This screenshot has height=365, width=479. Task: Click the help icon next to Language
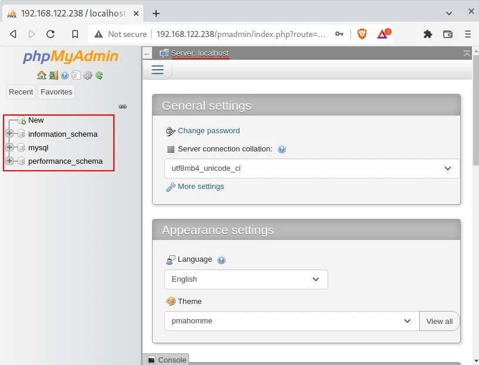(221, 259)
